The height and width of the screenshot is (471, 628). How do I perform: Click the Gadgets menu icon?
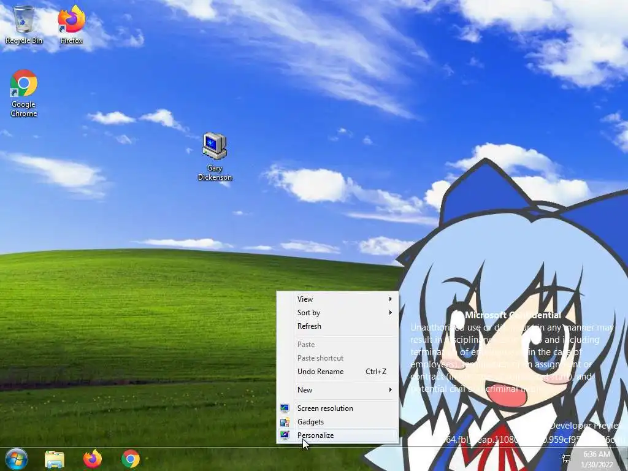285,422
